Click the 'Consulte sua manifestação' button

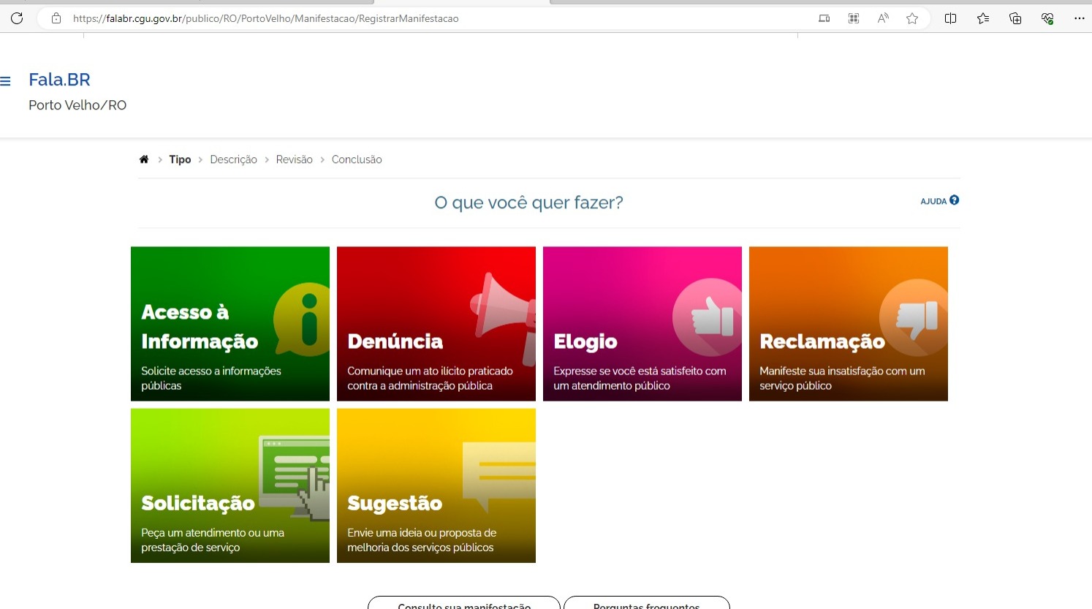pyautogui.click(x=464, y=603)
